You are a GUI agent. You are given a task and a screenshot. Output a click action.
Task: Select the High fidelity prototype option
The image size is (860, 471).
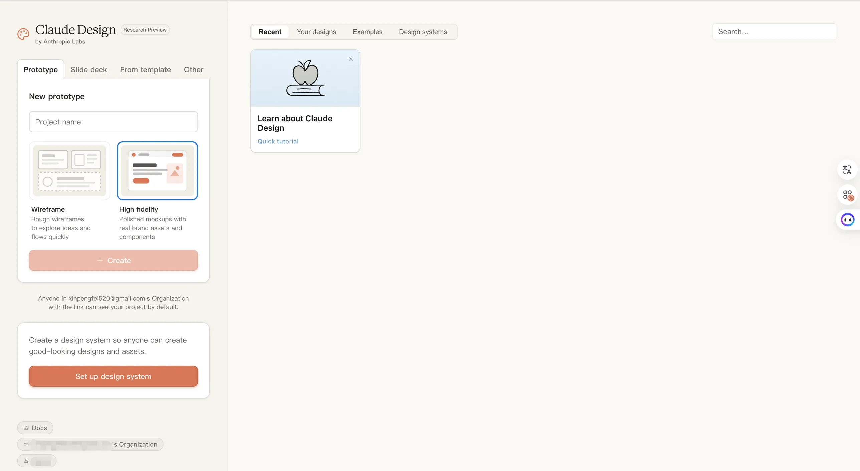coord(157,171)
